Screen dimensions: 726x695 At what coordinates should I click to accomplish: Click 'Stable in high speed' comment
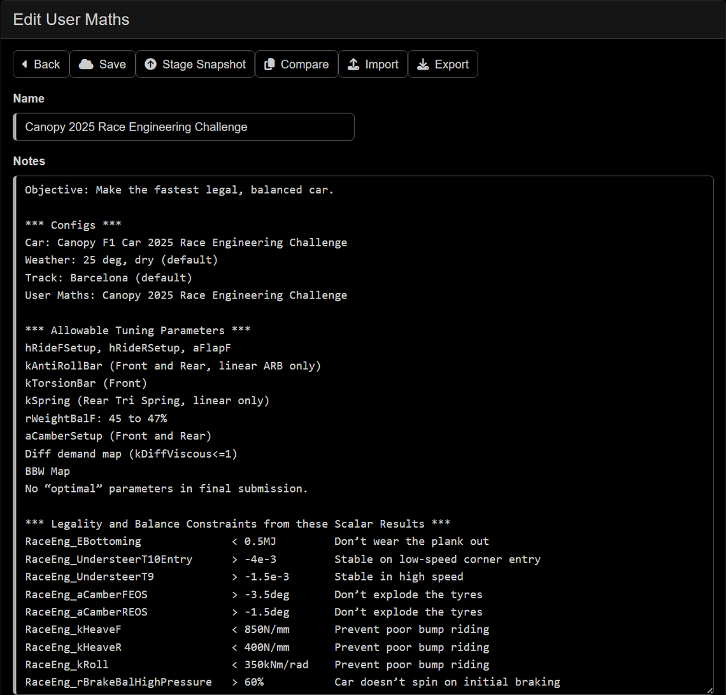399,577
